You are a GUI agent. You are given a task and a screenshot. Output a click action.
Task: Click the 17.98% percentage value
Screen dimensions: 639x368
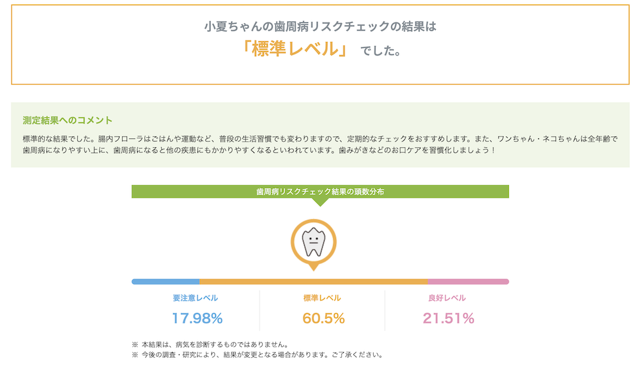point(197,318)
